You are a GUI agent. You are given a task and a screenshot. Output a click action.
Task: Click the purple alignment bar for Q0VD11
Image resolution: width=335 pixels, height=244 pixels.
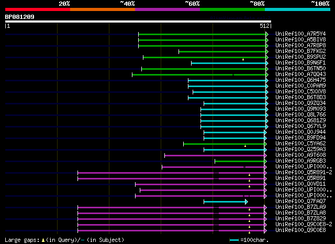point(200,185)
